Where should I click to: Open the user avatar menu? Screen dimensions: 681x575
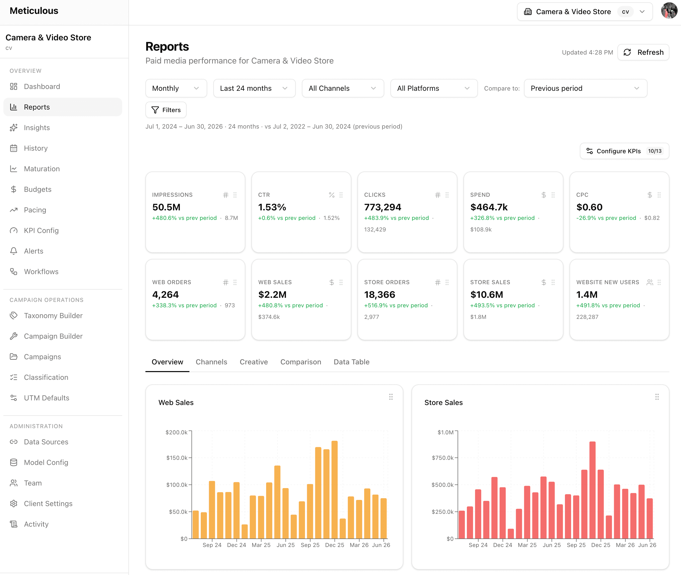point(669,11)
